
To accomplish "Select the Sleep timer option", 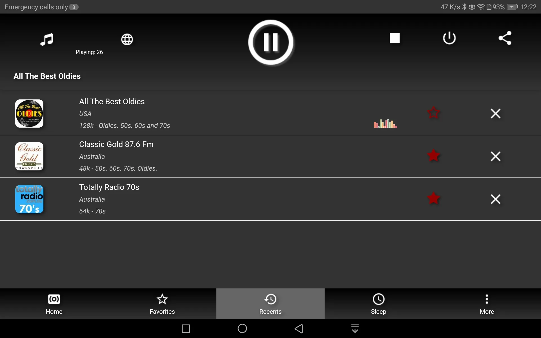I will pyautogui.click(x=378, y=304).
